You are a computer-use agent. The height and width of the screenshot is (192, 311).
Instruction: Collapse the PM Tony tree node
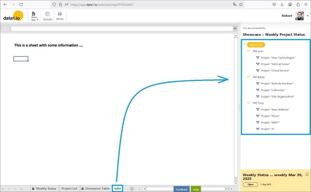tap(248, 103)
